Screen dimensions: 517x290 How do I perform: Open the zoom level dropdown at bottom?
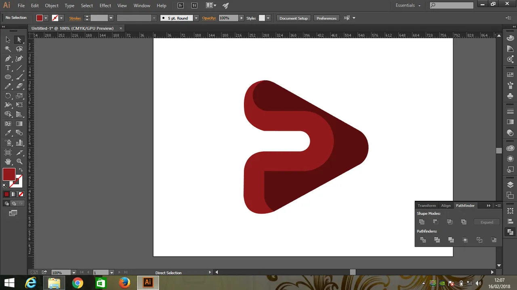(74, 273)
